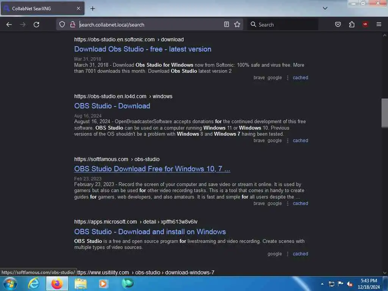
Task: Open the Action Center flag icon
Action: coord(341,283)
